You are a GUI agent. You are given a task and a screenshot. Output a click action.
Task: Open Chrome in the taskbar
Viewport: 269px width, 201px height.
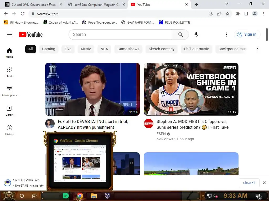coord(80,196)
